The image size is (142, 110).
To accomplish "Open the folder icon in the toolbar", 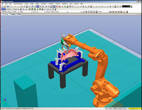I will tap(5, 6).
